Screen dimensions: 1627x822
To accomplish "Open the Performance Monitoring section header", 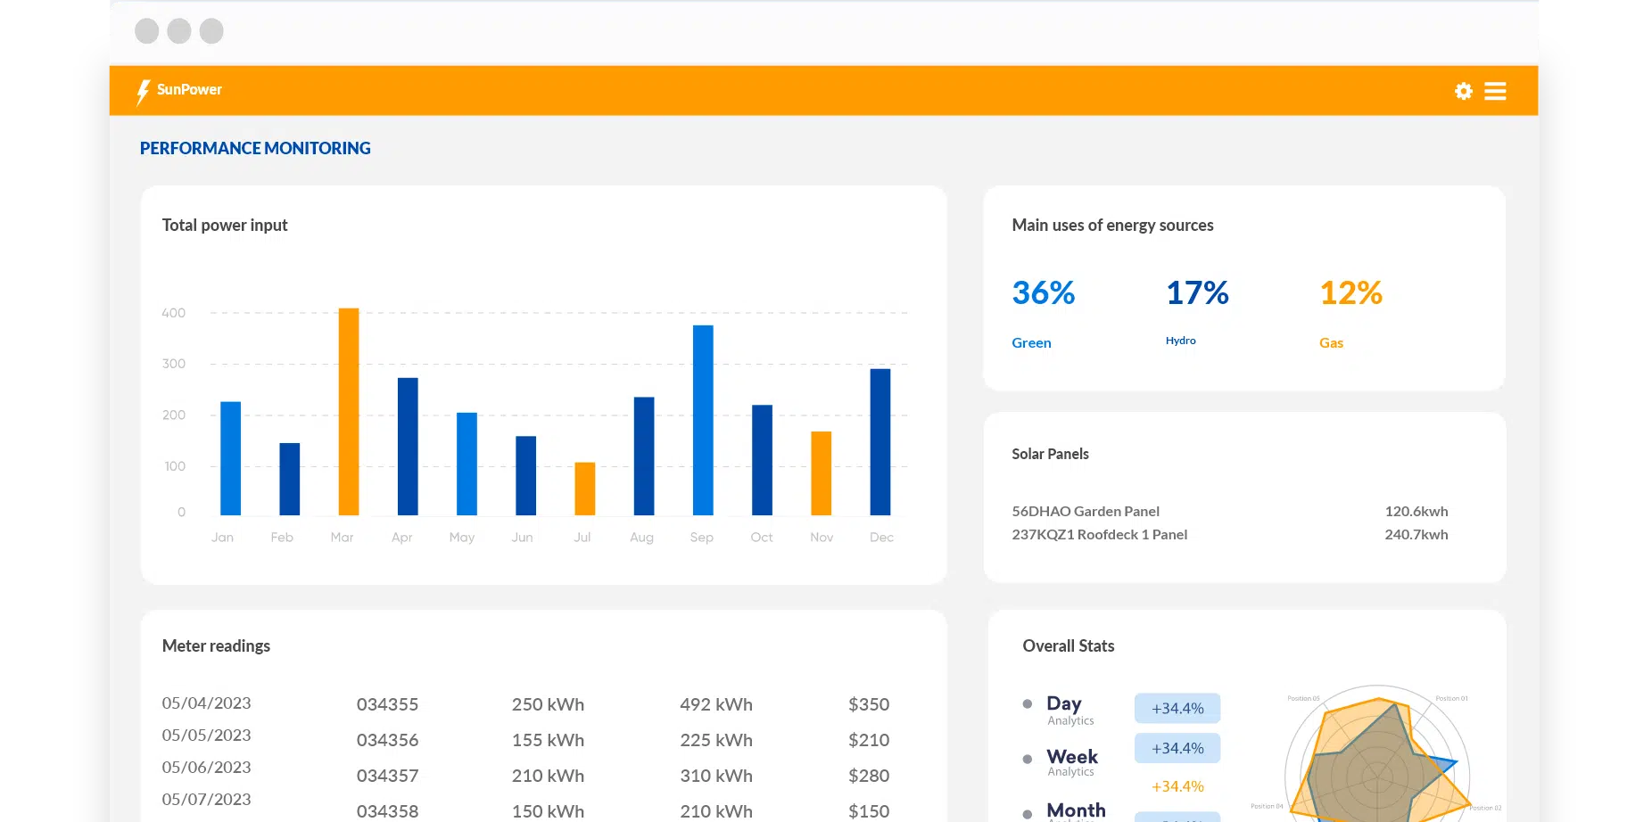I will (255, 148).
